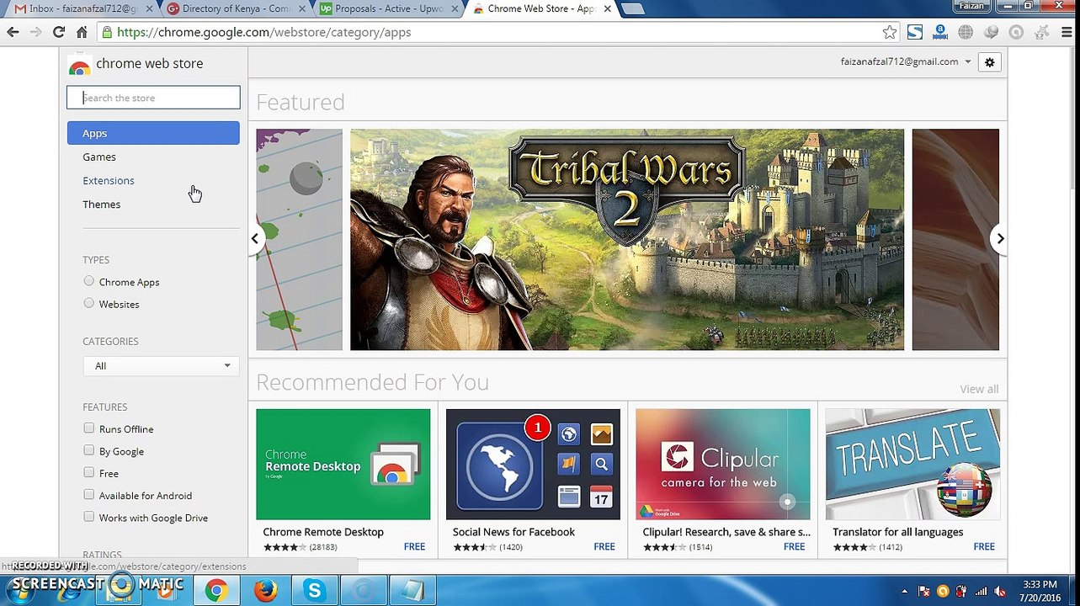
Task: Click the FREE label under Translator
Action: [984, 547]
